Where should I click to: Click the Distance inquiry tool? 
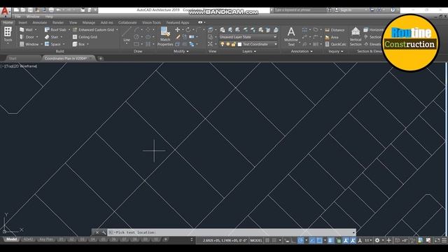tap(335, 30)
